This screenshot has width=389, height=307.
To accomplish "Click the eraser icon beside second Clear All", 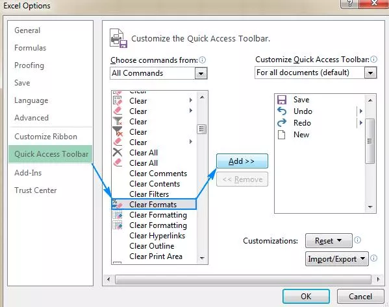I will pos(118,163).
